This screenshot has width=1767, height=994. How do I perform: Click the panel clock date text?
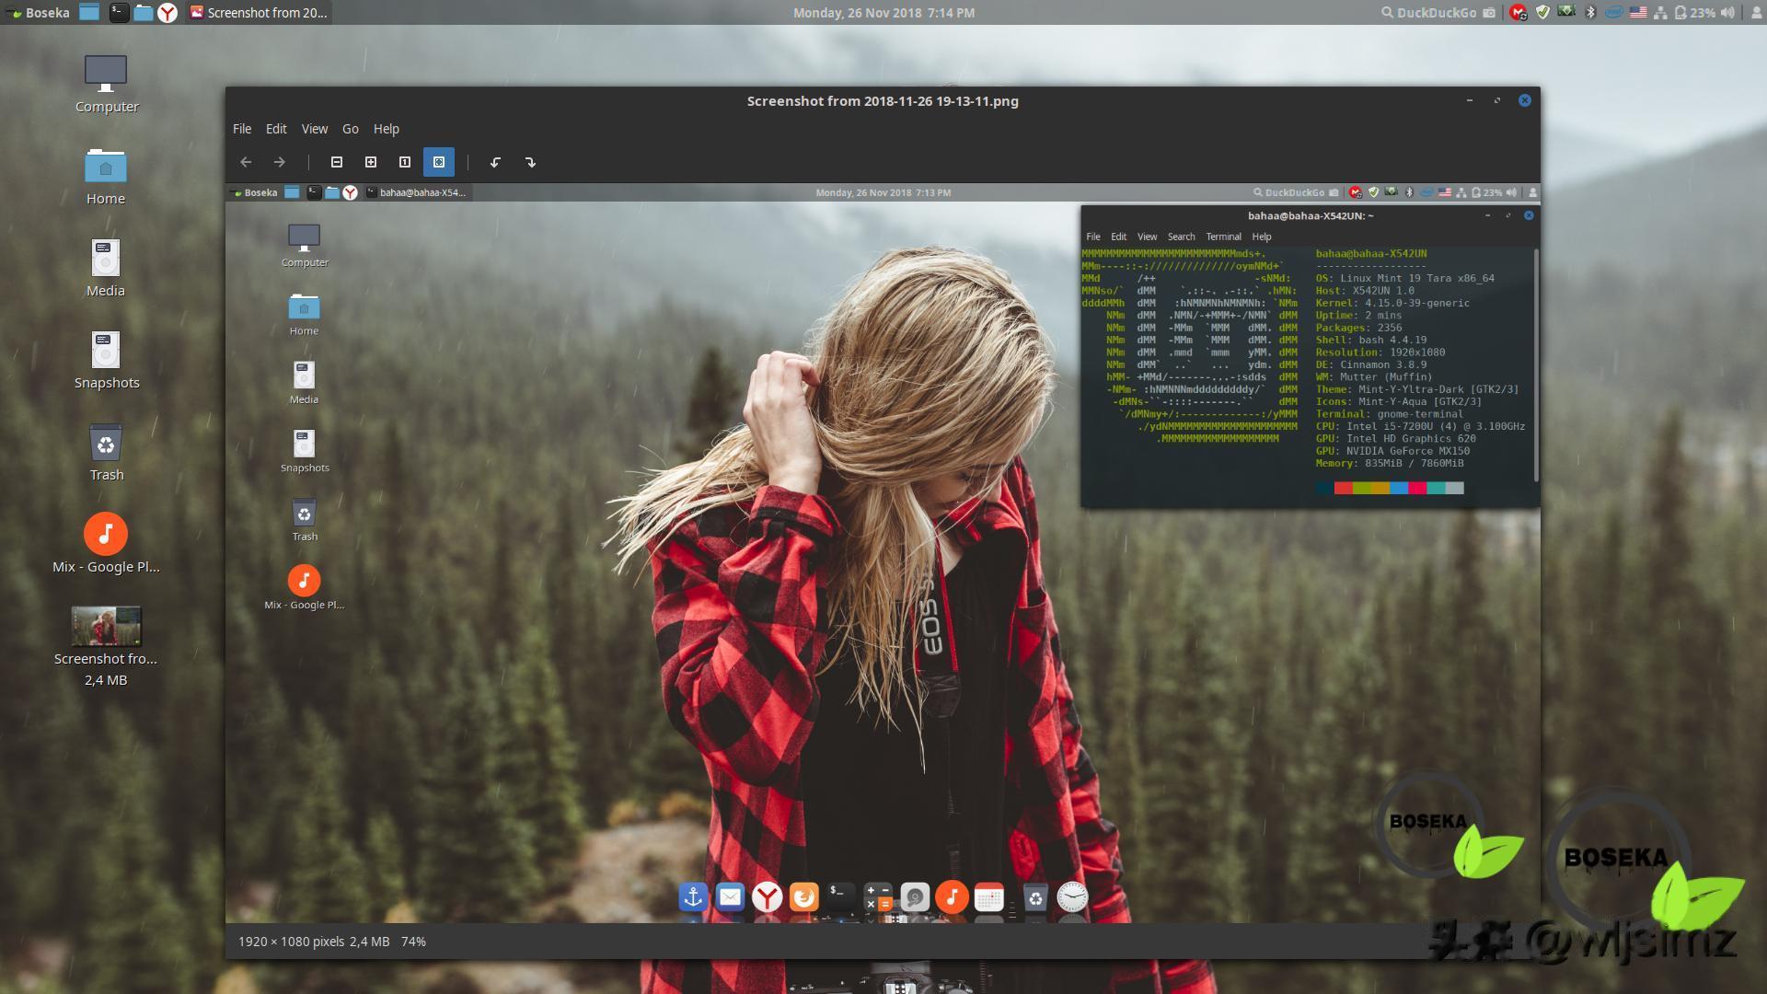click(x=883, y=13)
